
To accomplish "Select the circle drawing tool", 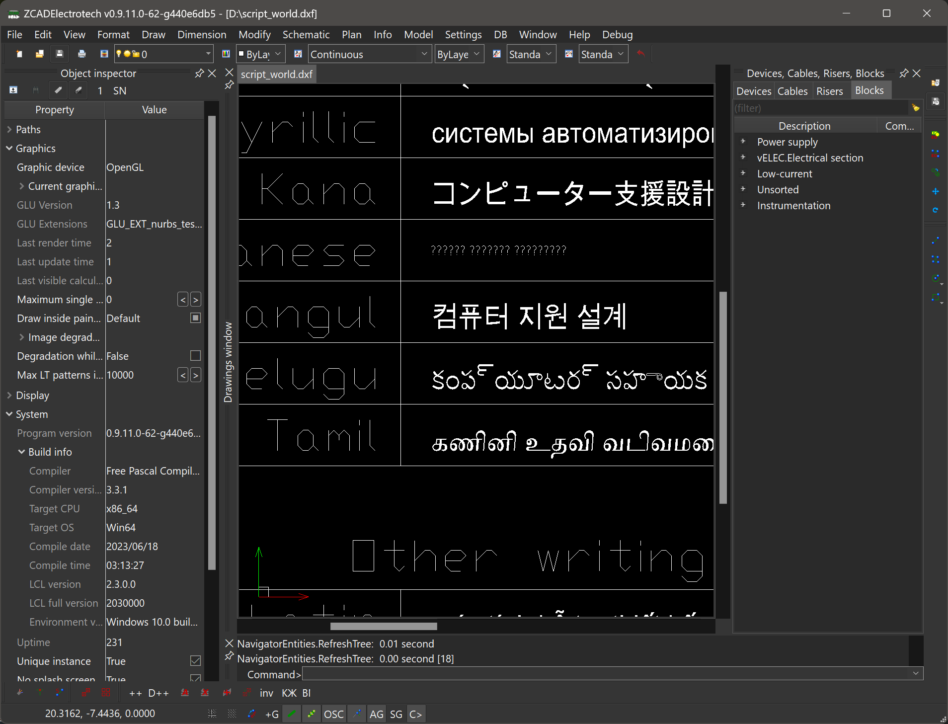I will tap(936, 277).
